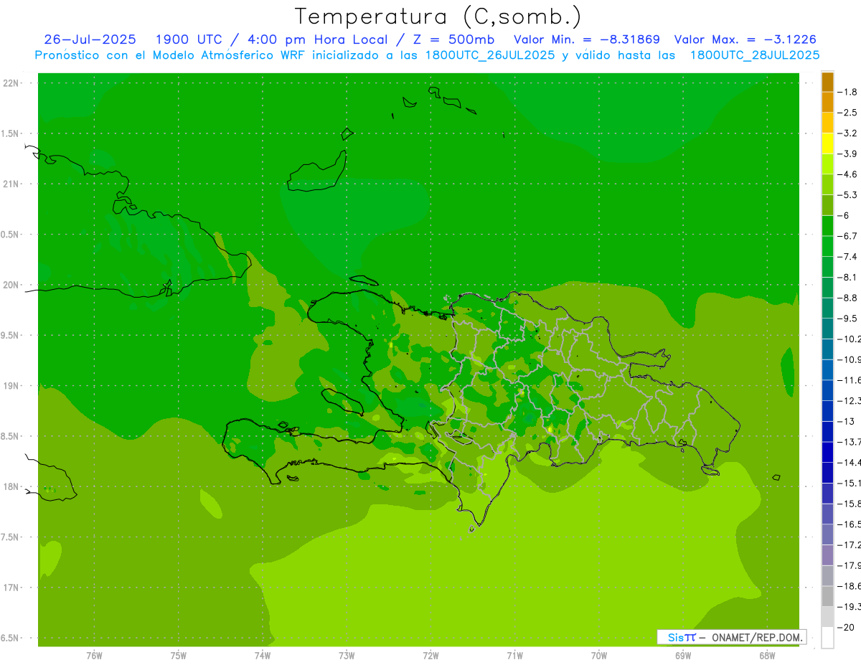Click the '73W' longitude axis label

pos(347,655)
